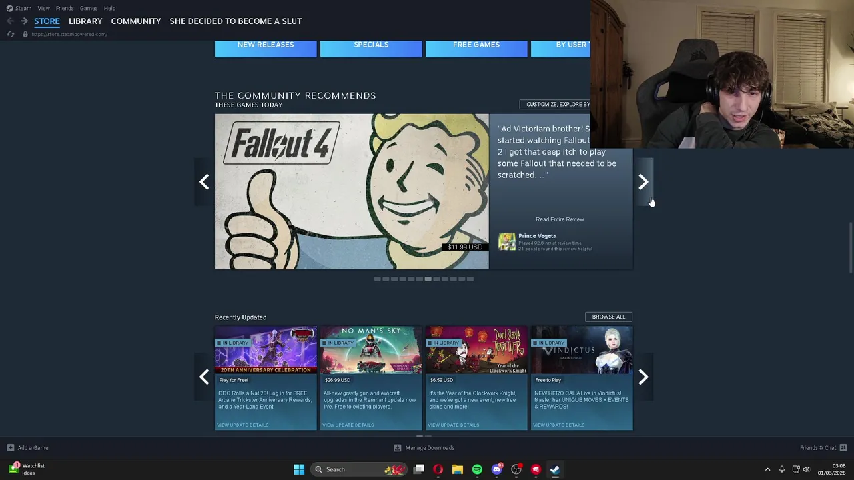This screenshot has width=854, height=480.
Task: View update details for Don't Starve Together
Action: tap(454, 425)
